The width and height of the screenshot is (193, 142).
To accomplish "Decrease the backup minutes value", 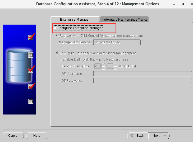I will coord(115,68).
